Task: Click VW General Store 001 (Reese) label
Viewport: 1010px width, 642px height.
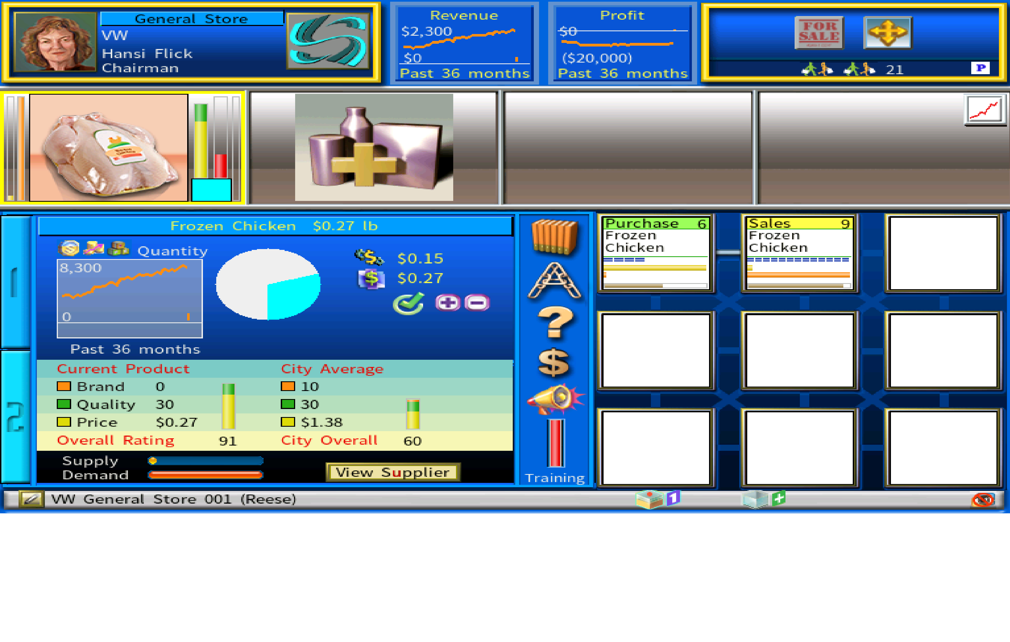Action: click(x=174, y=499)
